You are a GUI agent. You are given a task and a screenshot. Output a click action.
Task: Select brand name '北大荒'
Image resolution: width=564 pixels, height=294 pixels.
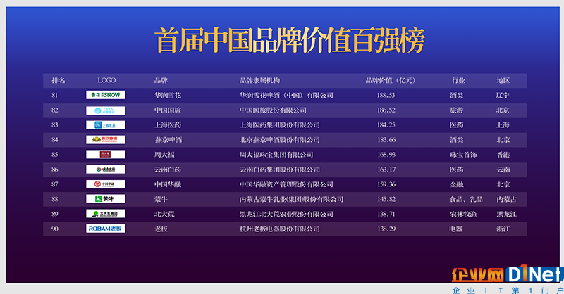[x=164, y=214]
